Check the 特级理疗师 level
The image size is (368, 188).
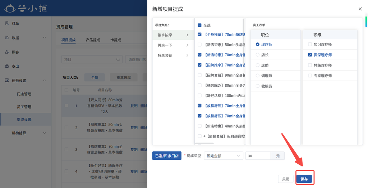310,65
